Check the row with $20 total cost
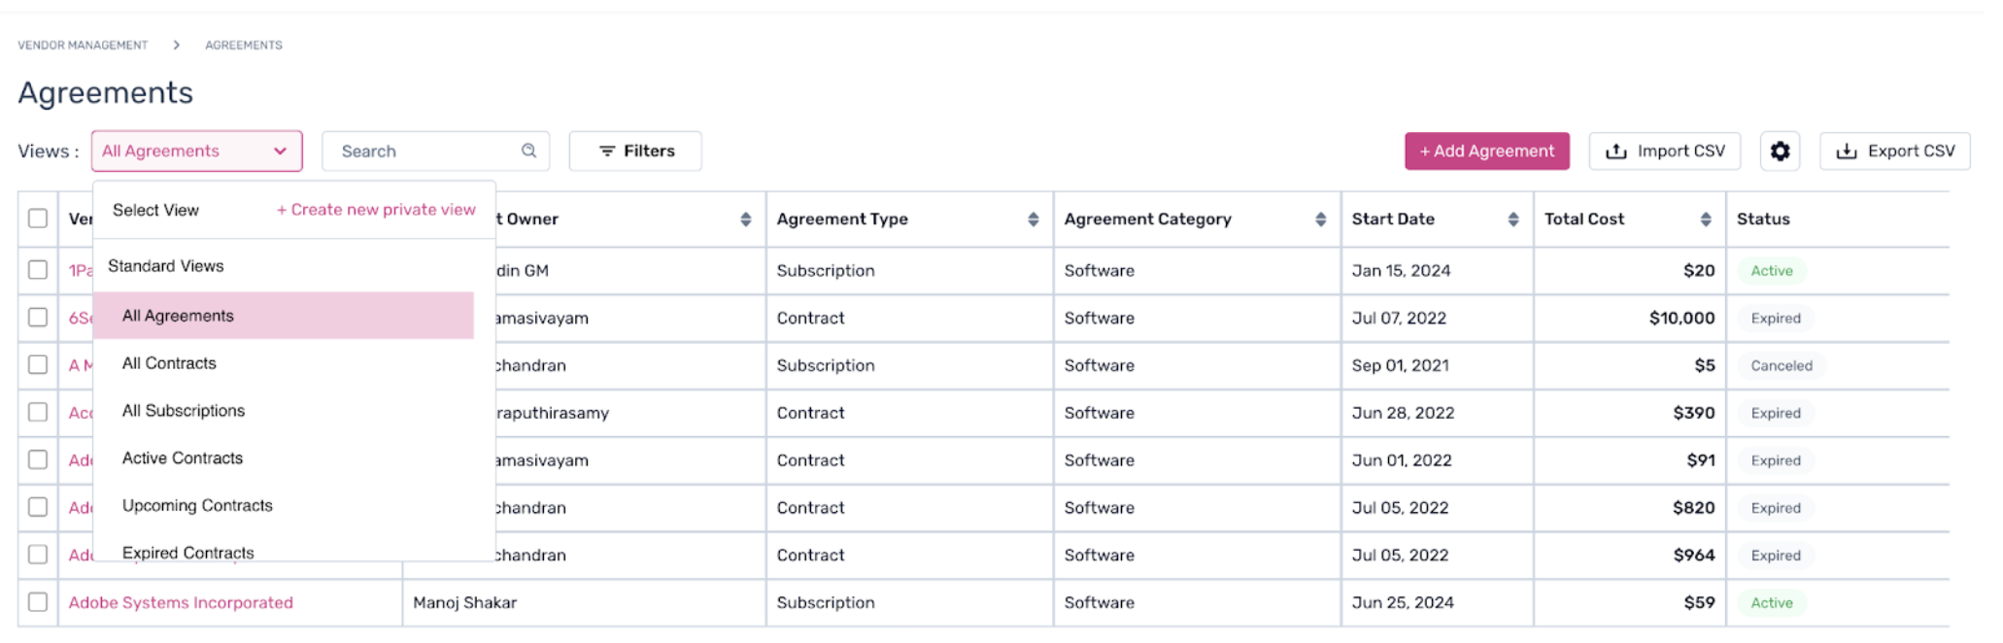 tap(38, 270)
